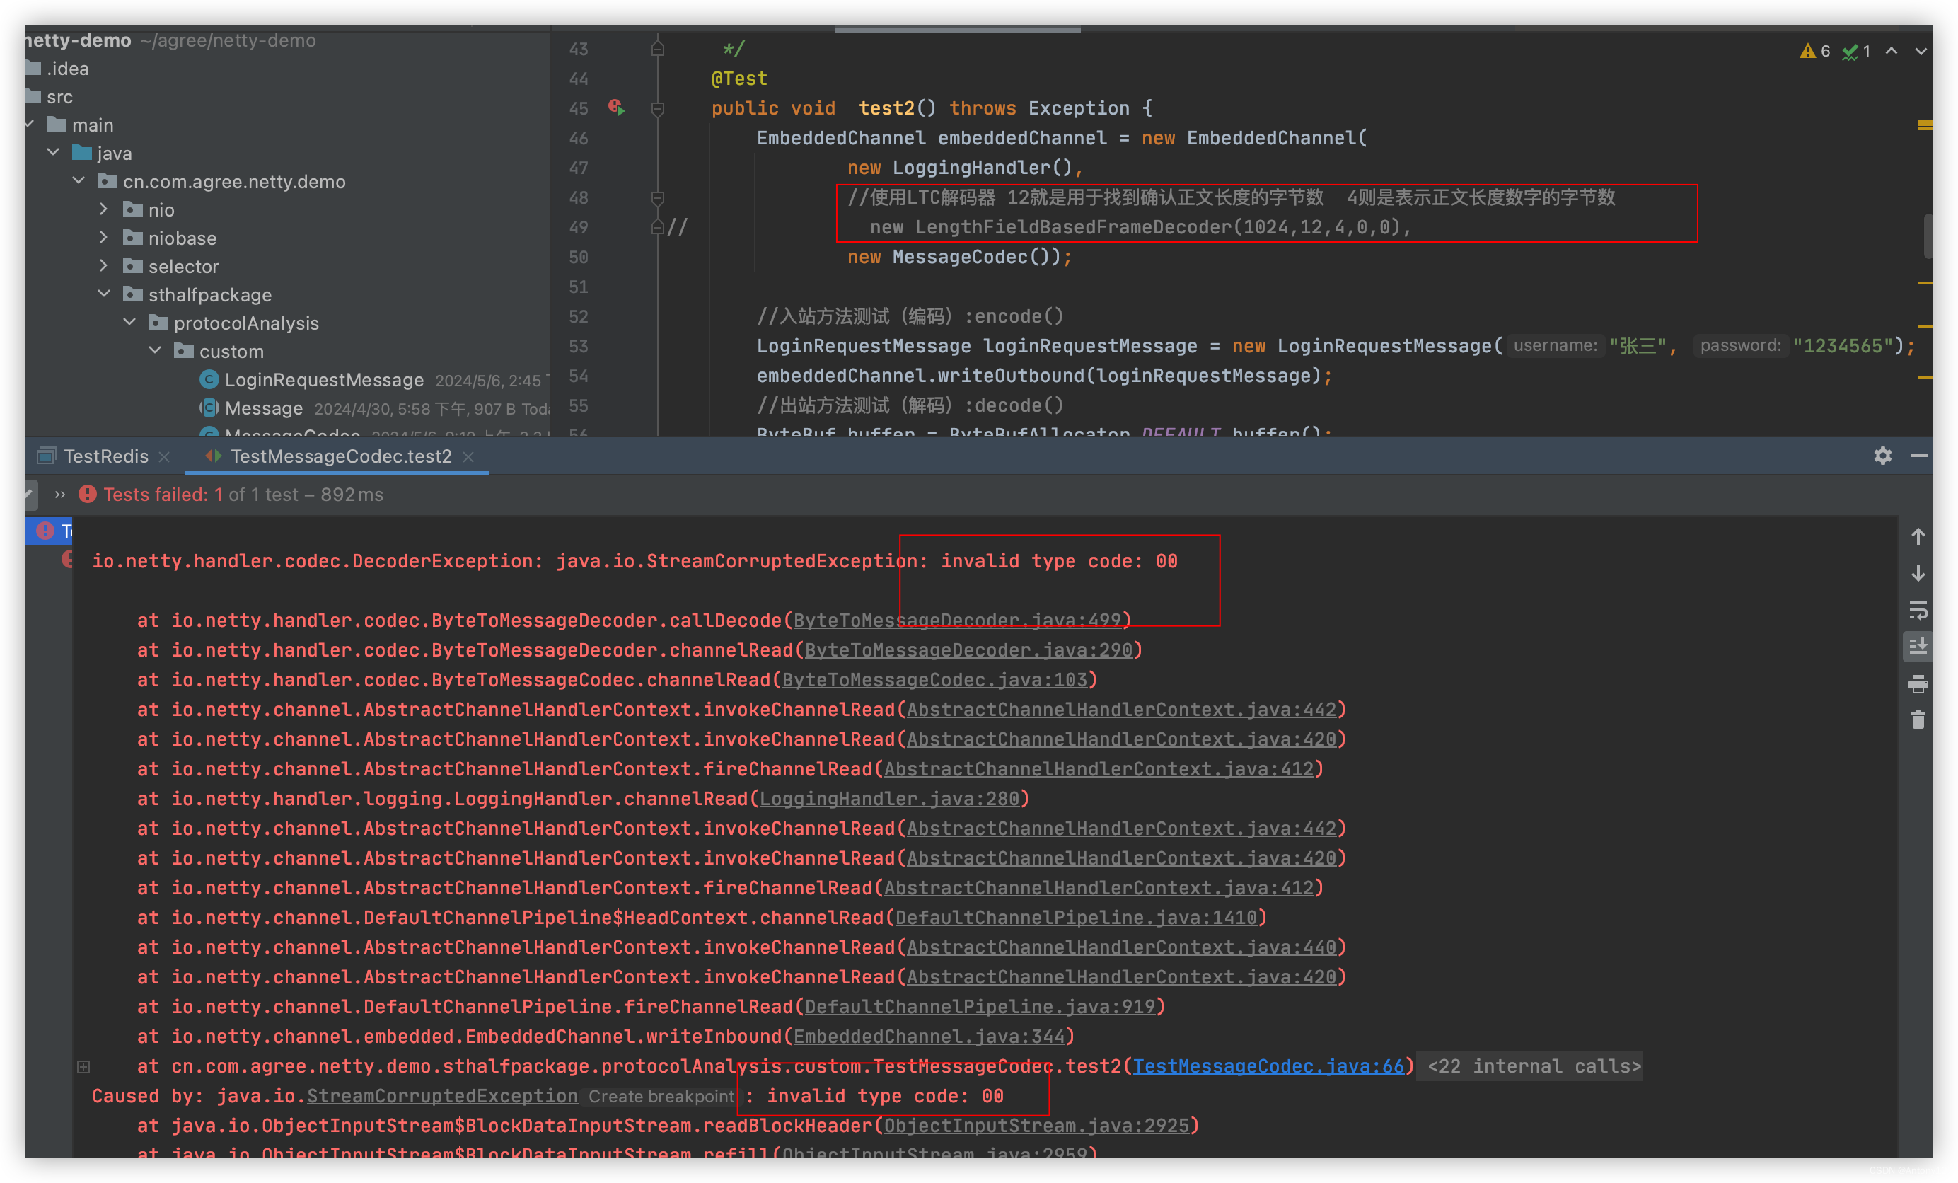Toggle soft-wrap in console output
Image resolution: width=1958 pixels, height=1183 pixels.
(x=1918, y=611)
